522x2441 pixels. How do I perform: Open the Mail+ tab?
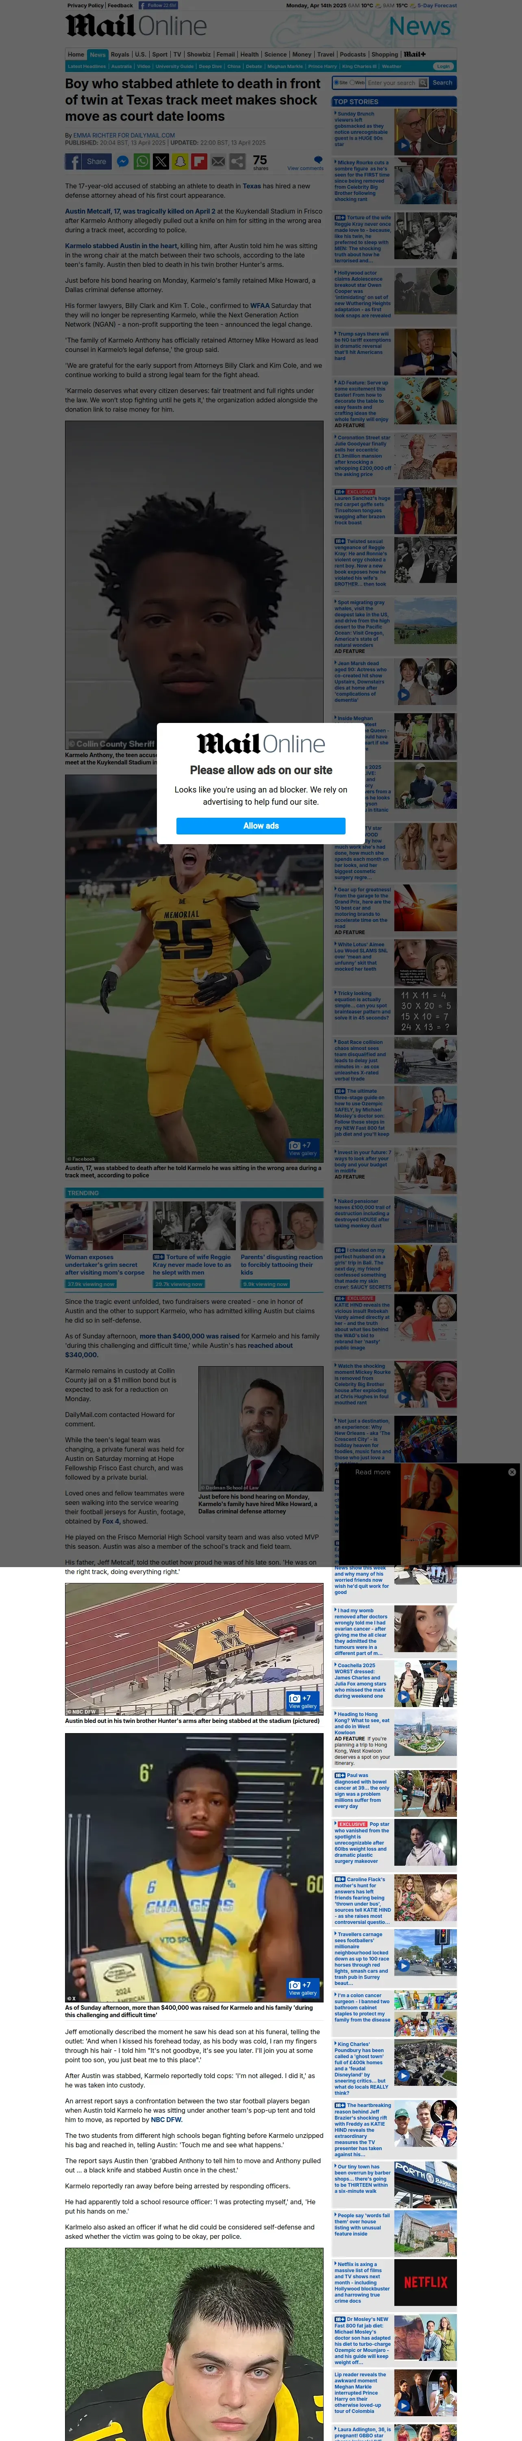coord(415,54)
